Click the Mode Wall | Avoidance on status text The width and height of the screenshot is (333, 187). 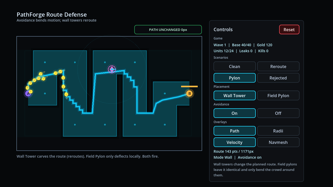(x=238, y=157)
